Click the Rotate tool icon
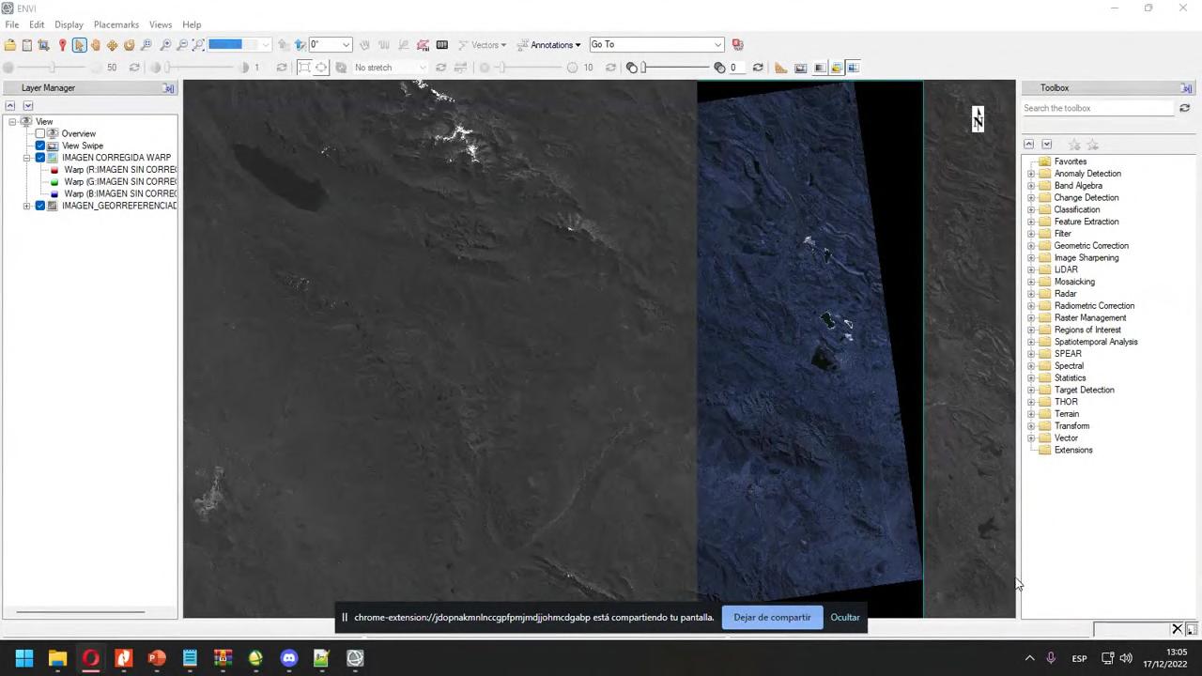The image size is (1202, 676). (x=130, y=45)
